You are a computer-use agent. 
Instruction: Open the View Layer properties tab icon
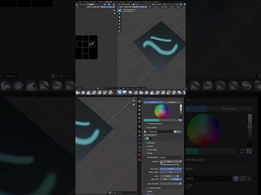[x=139, y=114]
